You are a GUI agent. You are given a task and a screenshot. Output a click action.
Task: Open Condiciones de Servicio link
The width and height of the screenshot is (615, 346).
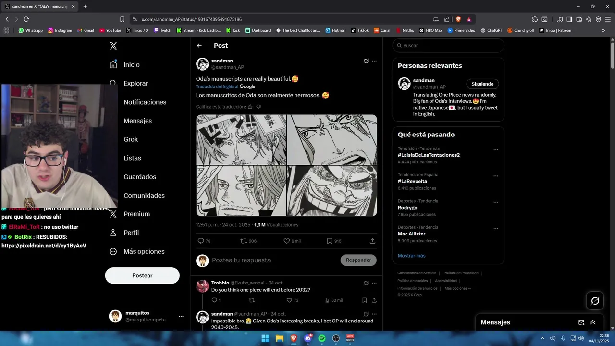(x=417, y=273)
